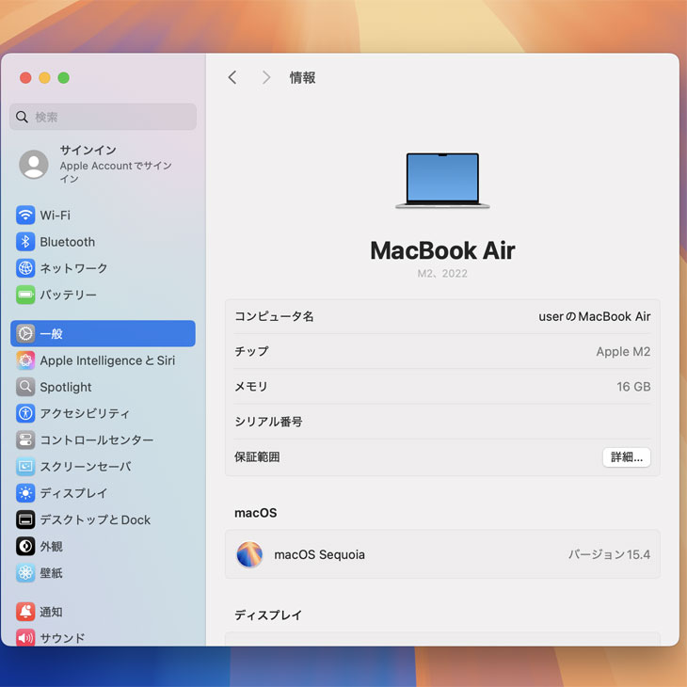Click the macOS Sequoia name text

[319, 554]
